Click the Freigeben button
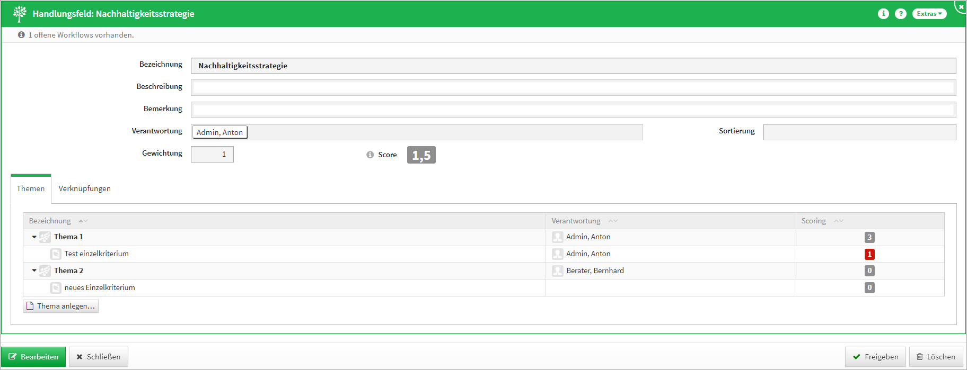The width and height of the screenshot is (967, 370). coord(875,357)
